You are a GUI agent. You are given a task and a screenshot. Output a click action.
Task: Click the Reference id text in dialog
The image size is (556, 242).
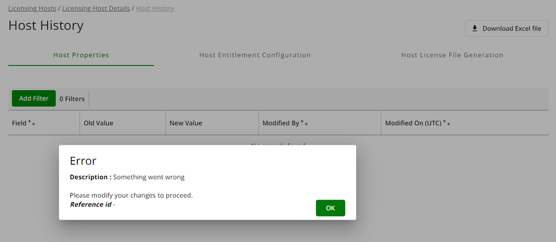[90, 204]
